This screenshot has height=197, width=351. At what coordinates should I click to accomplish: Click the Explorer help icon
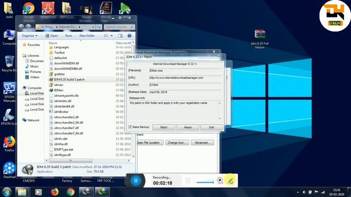(129, 36)
